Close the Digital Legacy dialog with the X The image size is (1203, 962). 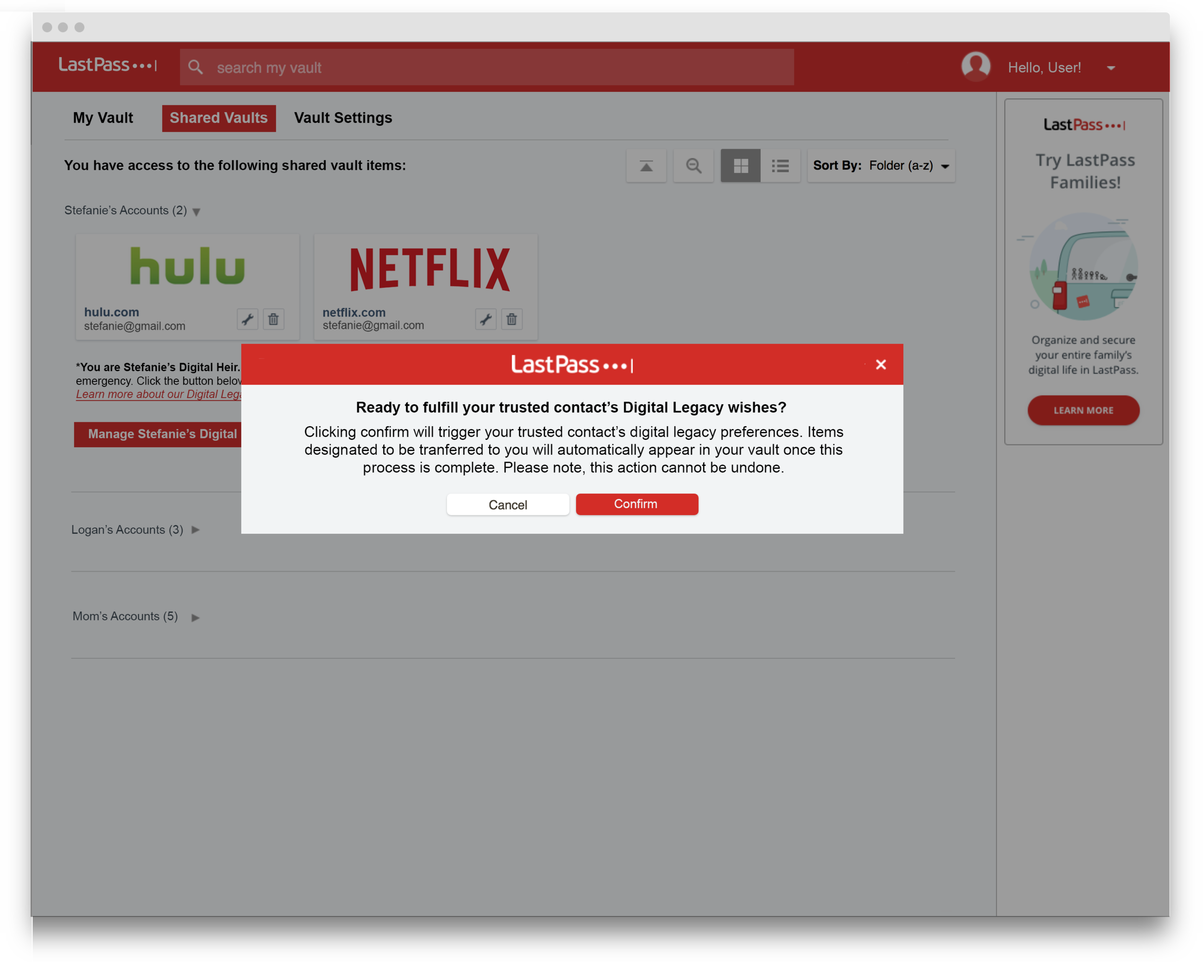tap(881, 364)
